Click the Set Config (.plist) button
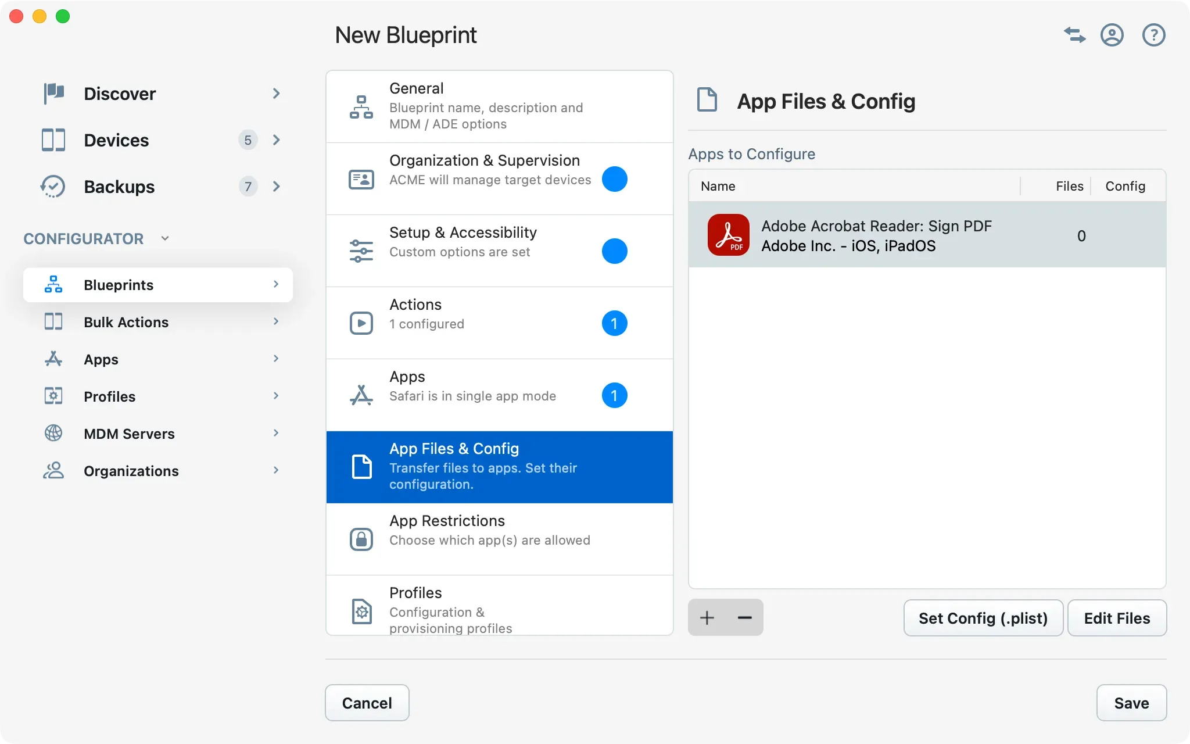 (x=983, y=618)
